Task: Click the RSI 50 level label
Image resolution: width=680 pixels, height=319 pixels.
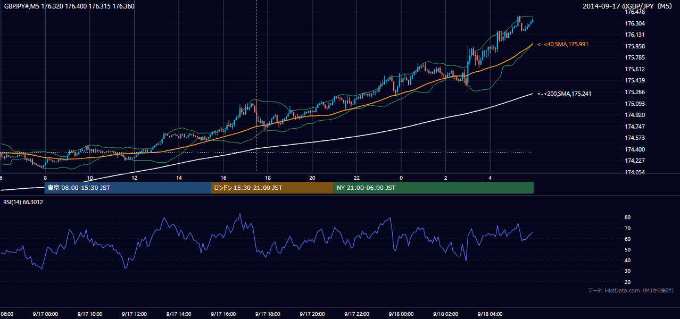Action: coord(628,249)
